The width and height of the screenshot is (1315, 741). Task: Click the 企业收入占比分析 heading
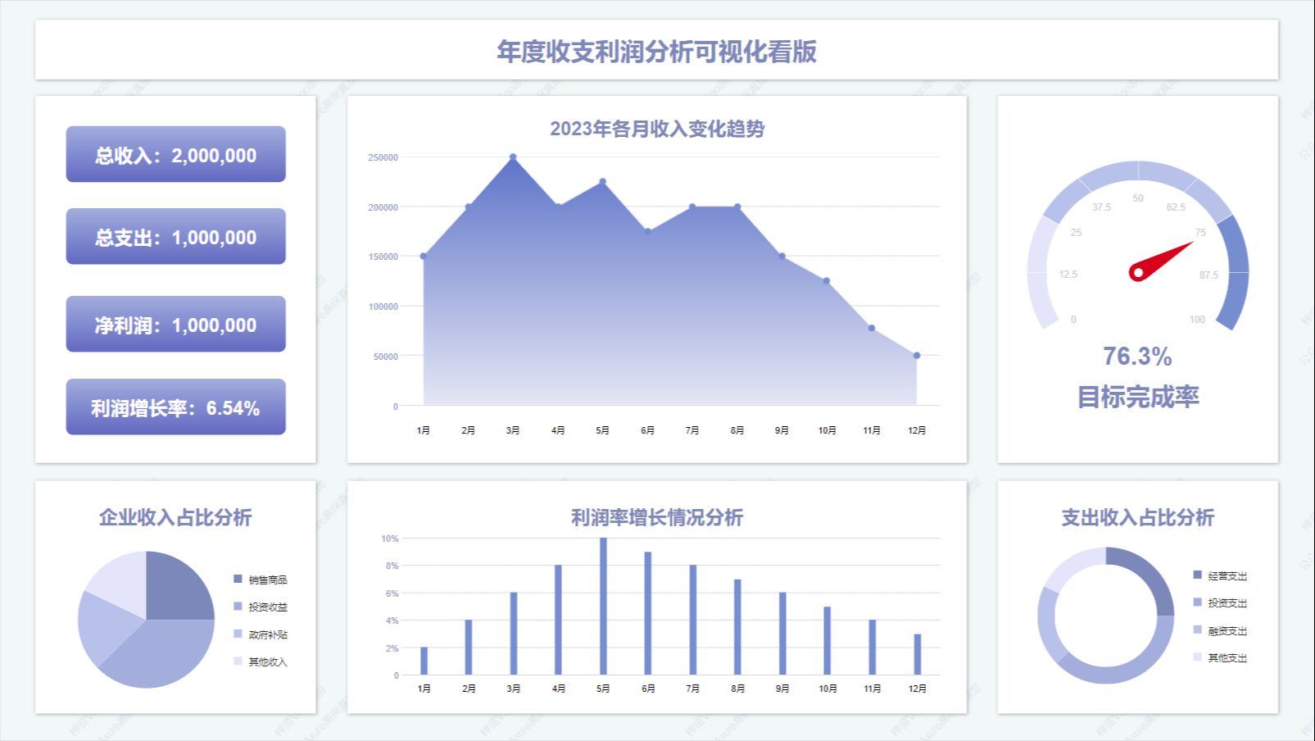click(175, 517)
